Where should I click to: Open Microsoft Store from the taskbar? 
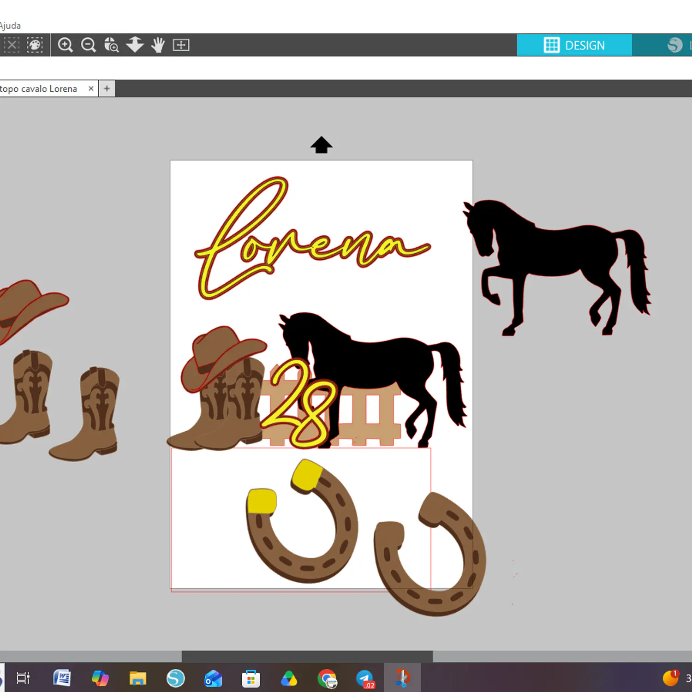point(251,678)
